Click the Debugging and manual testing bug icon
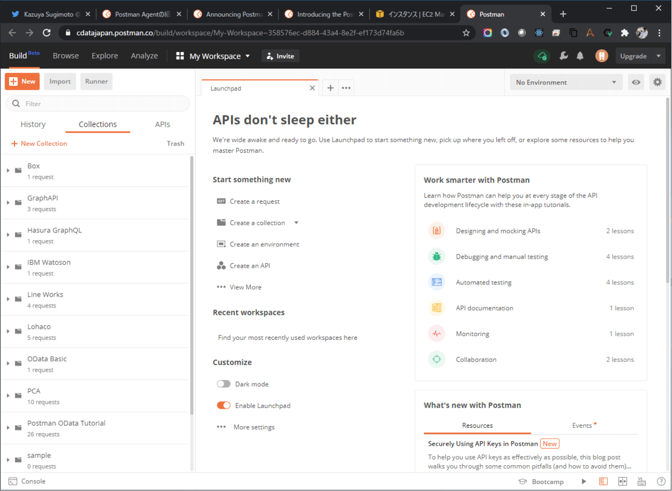Image resolution: width=672 pixels, height=491 pixels. [x=437, y=256]
